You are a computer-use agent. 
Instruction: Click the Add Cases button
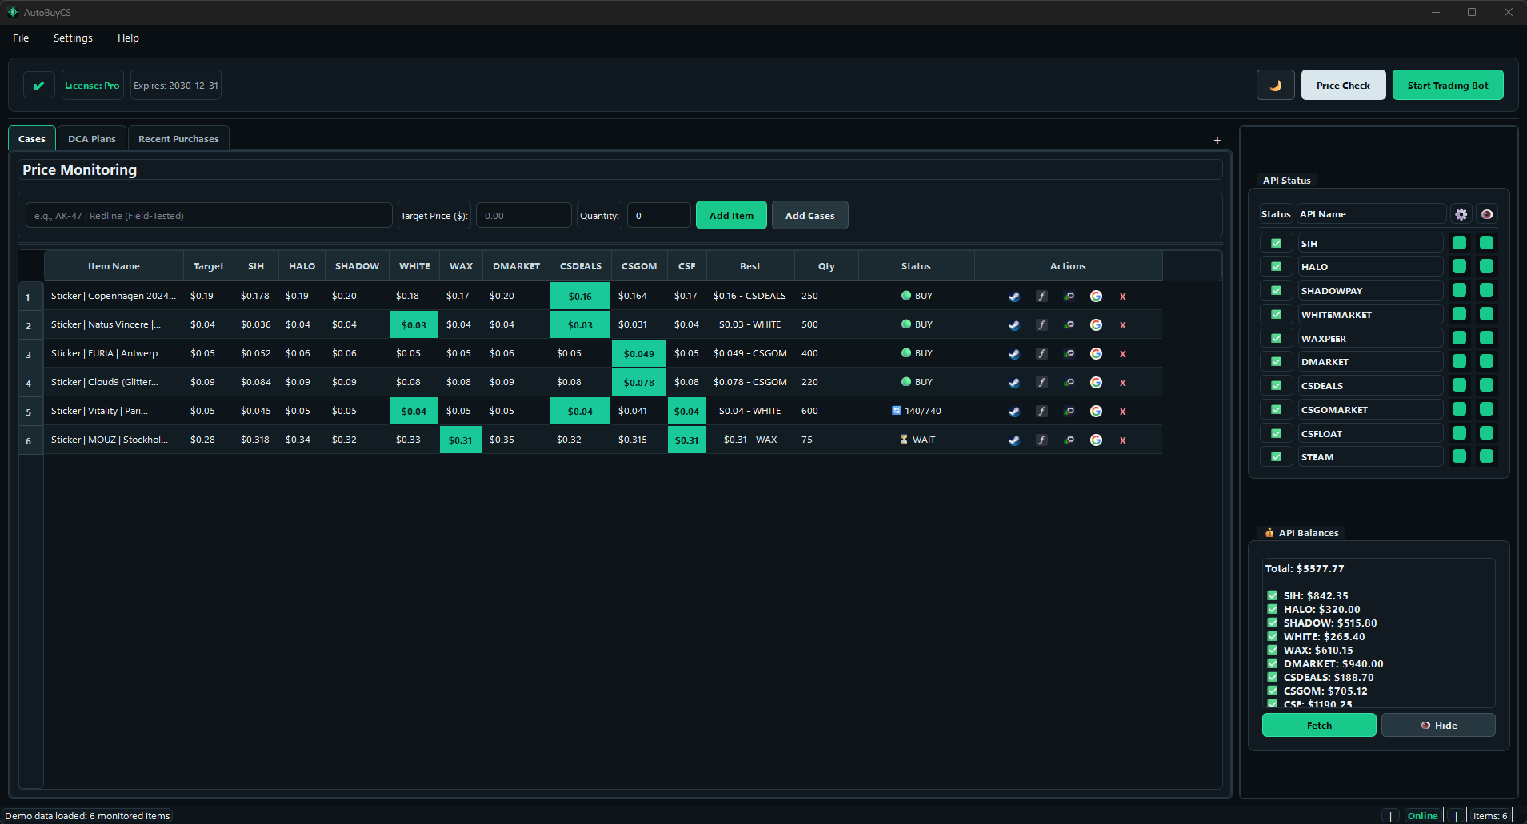[x=809, y=215]
